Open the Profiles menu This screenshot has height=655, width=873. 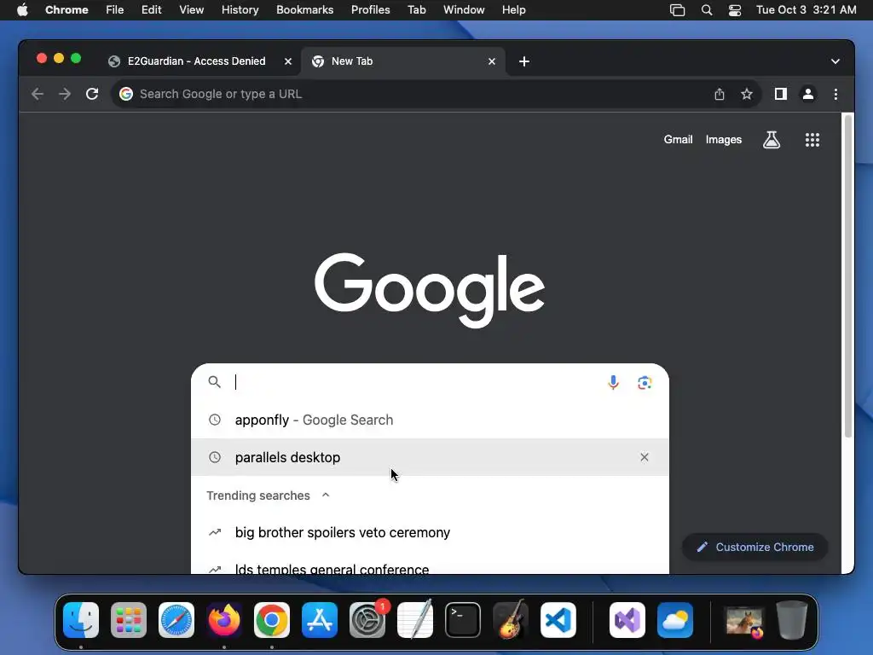(x=370, y=10)
